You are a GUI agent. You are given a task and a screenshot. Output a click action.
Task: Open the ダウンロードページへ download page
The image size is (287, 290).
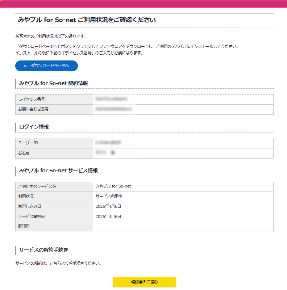tap(46, 66)
